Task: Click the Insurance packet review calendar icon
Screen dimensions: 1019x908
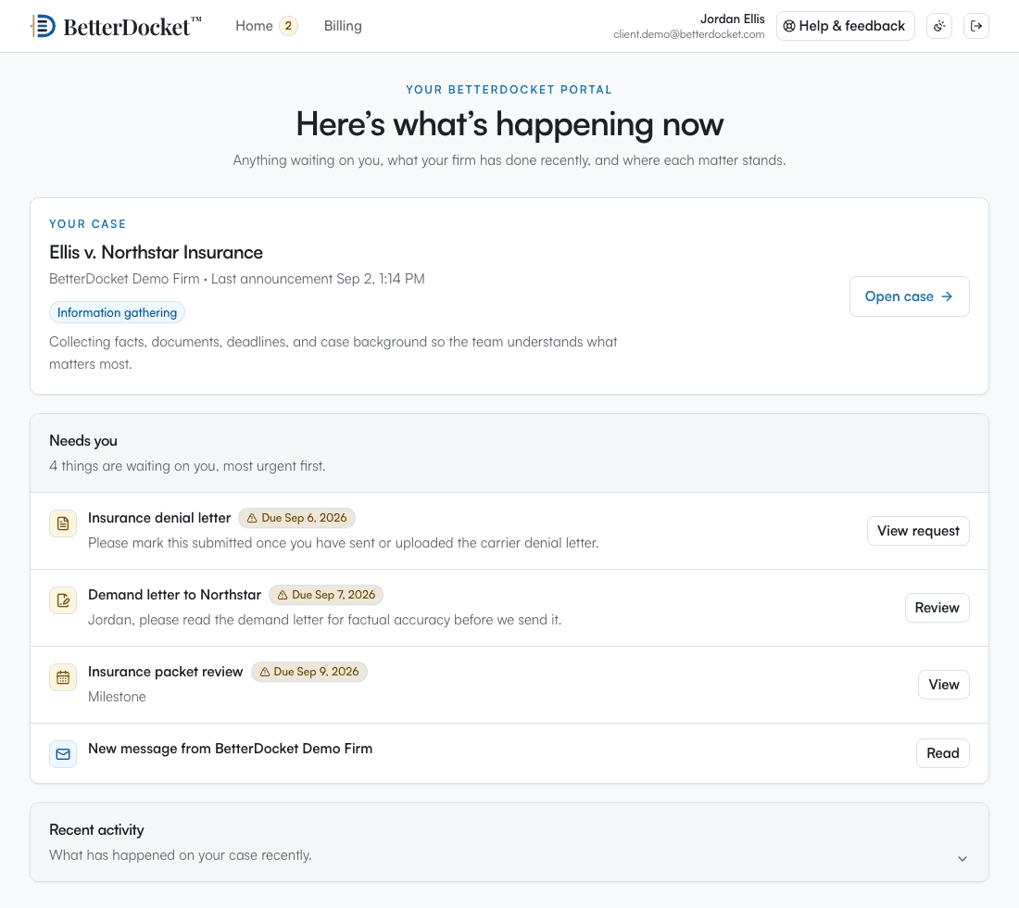Action: [x=63, y=677]
